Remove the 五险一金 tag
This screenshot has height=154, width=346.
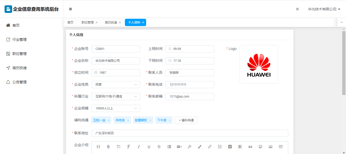[109, 120]
